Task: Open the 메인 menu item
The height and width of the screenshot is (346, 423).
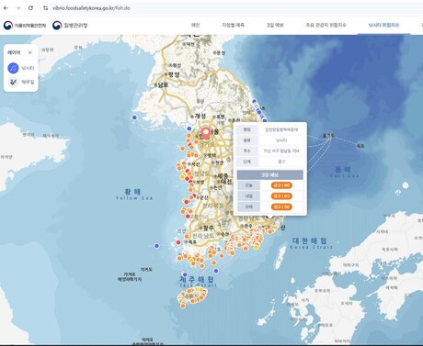Action: (x=196, y=25)
